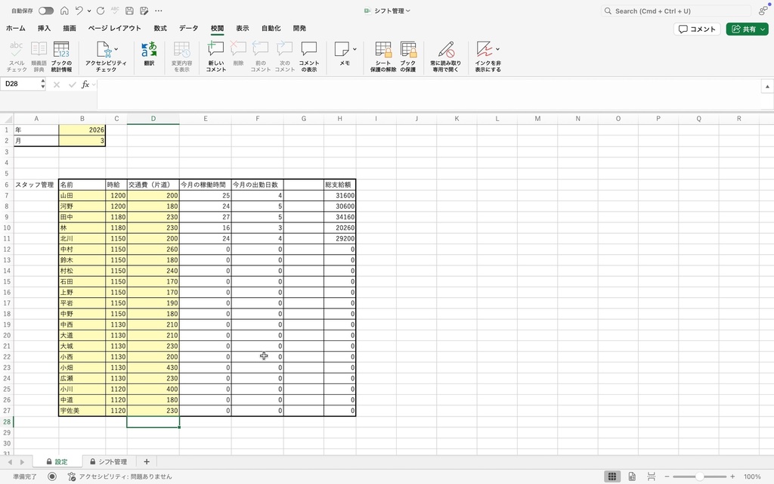Click zoom in plus button
Image resolution: width=774 pixels, height=484 pixels.
click(732, 476)
